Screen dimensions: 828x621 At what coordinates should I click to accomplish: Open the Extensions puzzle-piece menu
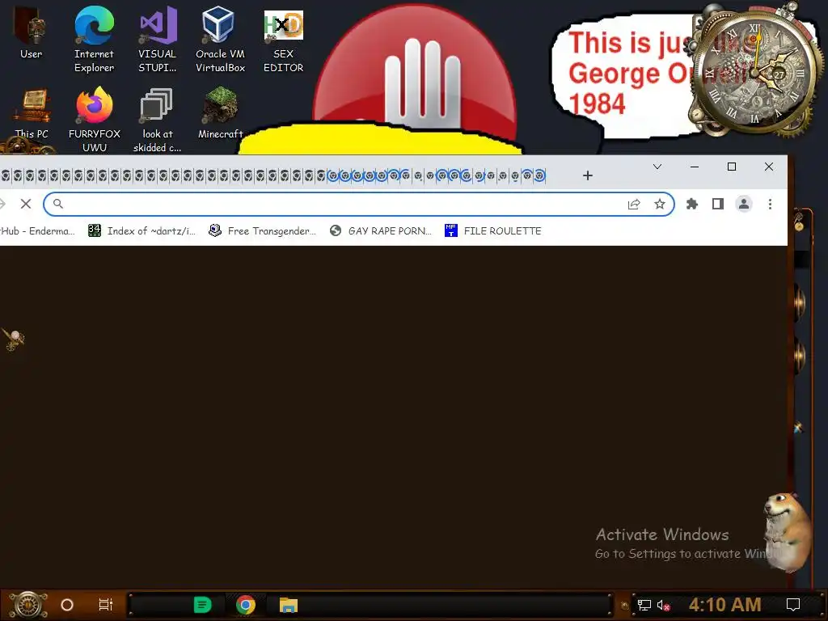[692, 204]
